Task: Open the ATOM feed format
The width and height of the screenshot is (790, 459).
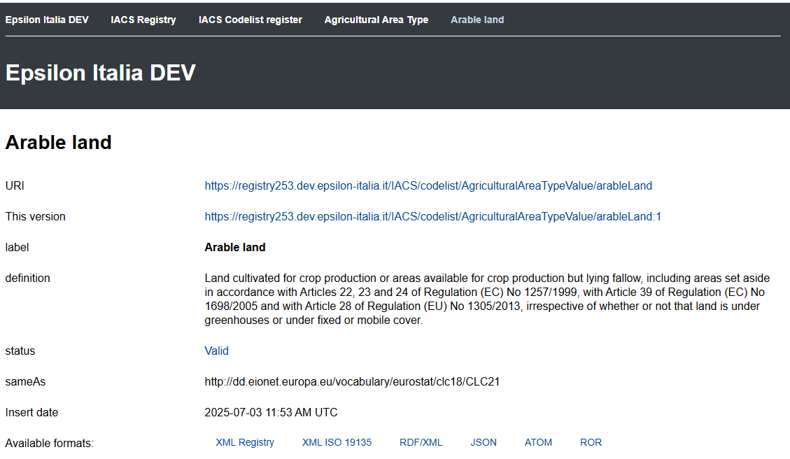Action: pyautogui.click(x=538, y=442)
